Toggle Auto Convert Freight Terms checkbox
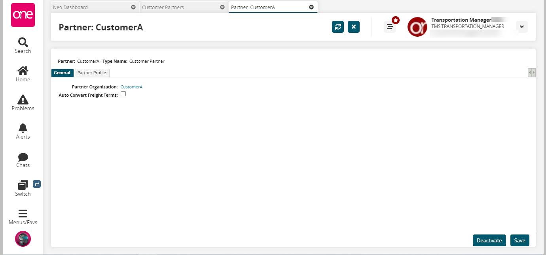Screen dimensions: 546x255 [x=123, y=94]
